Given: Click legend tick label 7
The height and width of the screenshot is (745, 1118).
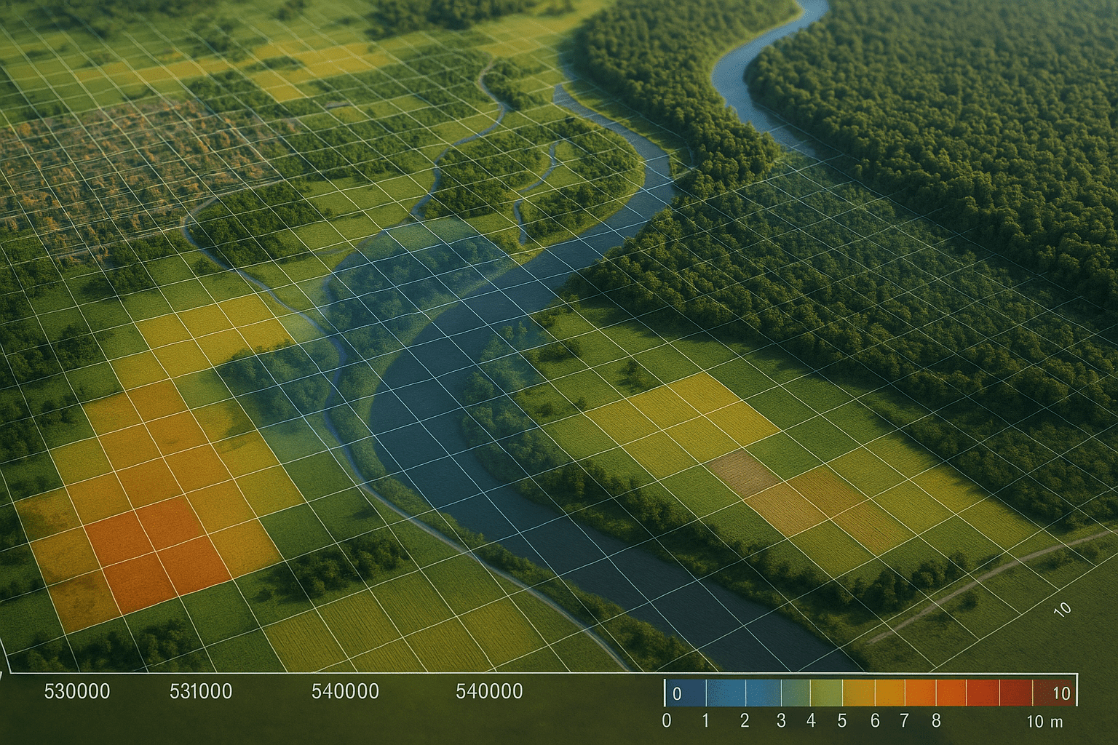Looking at the screenshot, I should [x=905, y=721].
